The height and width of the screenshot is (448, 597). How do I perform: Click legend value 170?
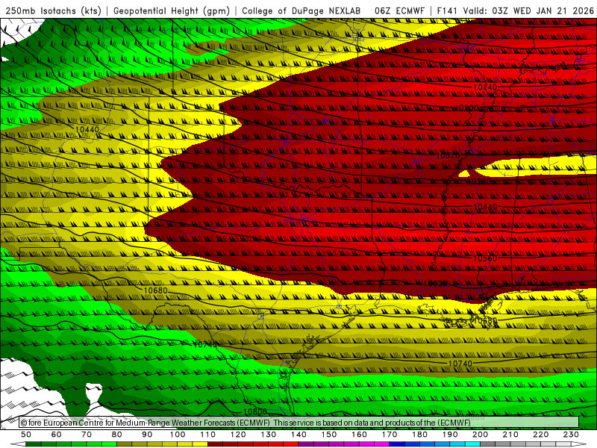(390, 435)
